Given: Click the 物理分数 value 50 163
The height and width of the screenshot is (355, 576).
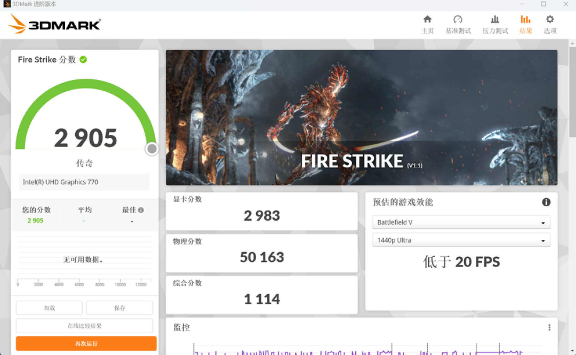Looking at the screenshot, I should 262,257.
